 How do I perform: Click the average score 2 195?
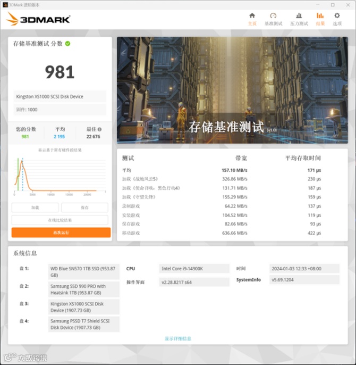60,137
